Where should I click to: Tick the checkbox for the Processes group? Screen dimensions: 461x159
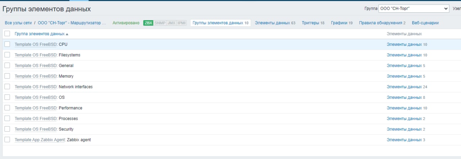(7, 118)
